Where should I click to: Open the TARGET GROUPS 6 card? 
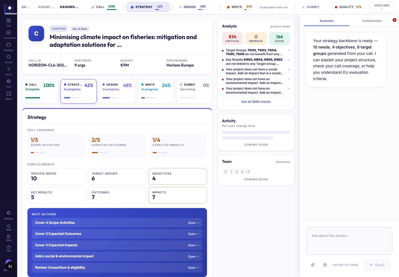click(117, 176)
